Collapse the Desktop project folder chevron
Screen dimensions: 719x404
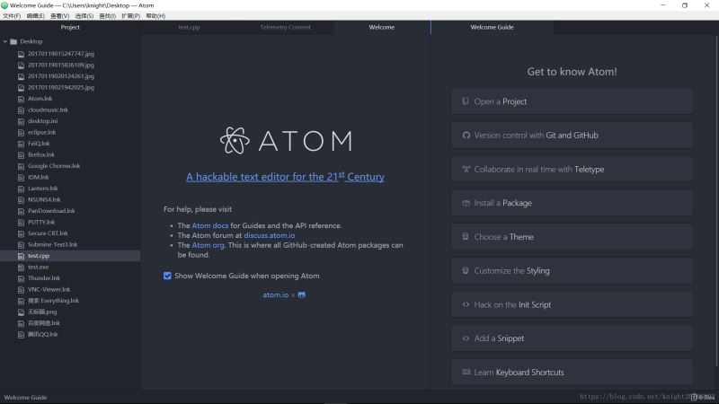(x=5, y=41)
